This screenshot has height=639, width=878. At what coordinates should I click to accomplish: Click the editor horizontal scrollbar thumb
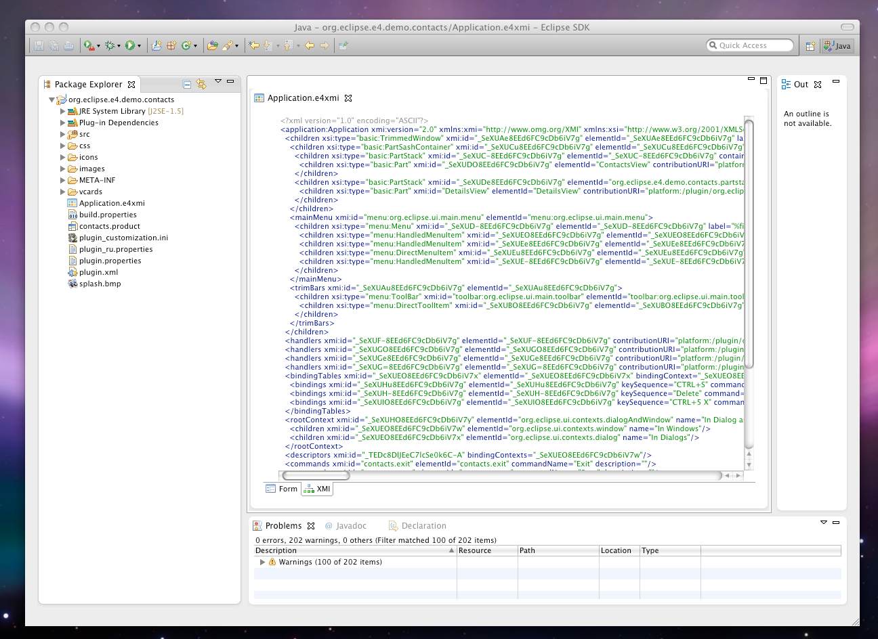coord(316,475)
